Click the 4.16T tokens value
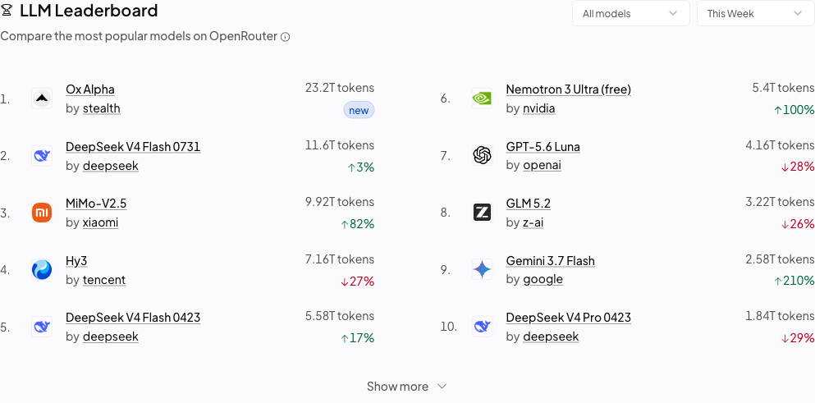This screenshot has height=403, width=815. (780, 145)
